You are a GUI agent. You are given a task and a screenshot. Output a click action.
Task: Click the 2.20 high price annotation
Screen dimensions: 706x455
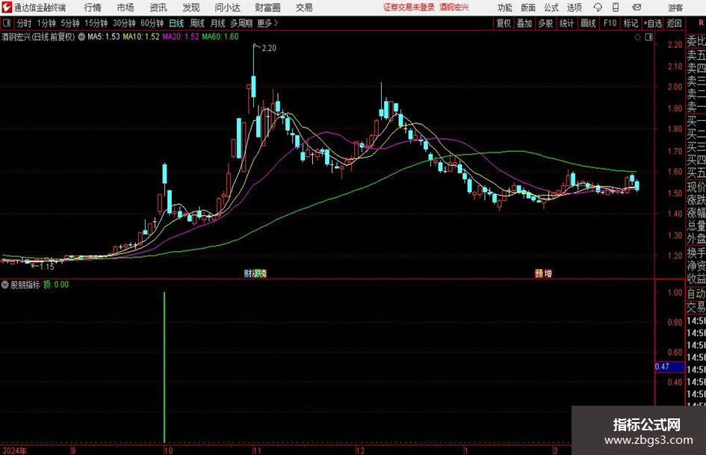click(269, 49)
